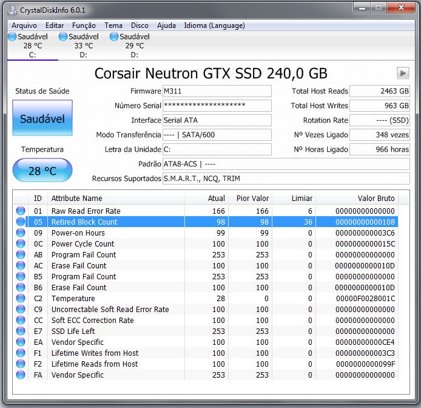Click the Firmware field showing M311
The width and height of the screenshot is (421, 408).
pos(217,91)
